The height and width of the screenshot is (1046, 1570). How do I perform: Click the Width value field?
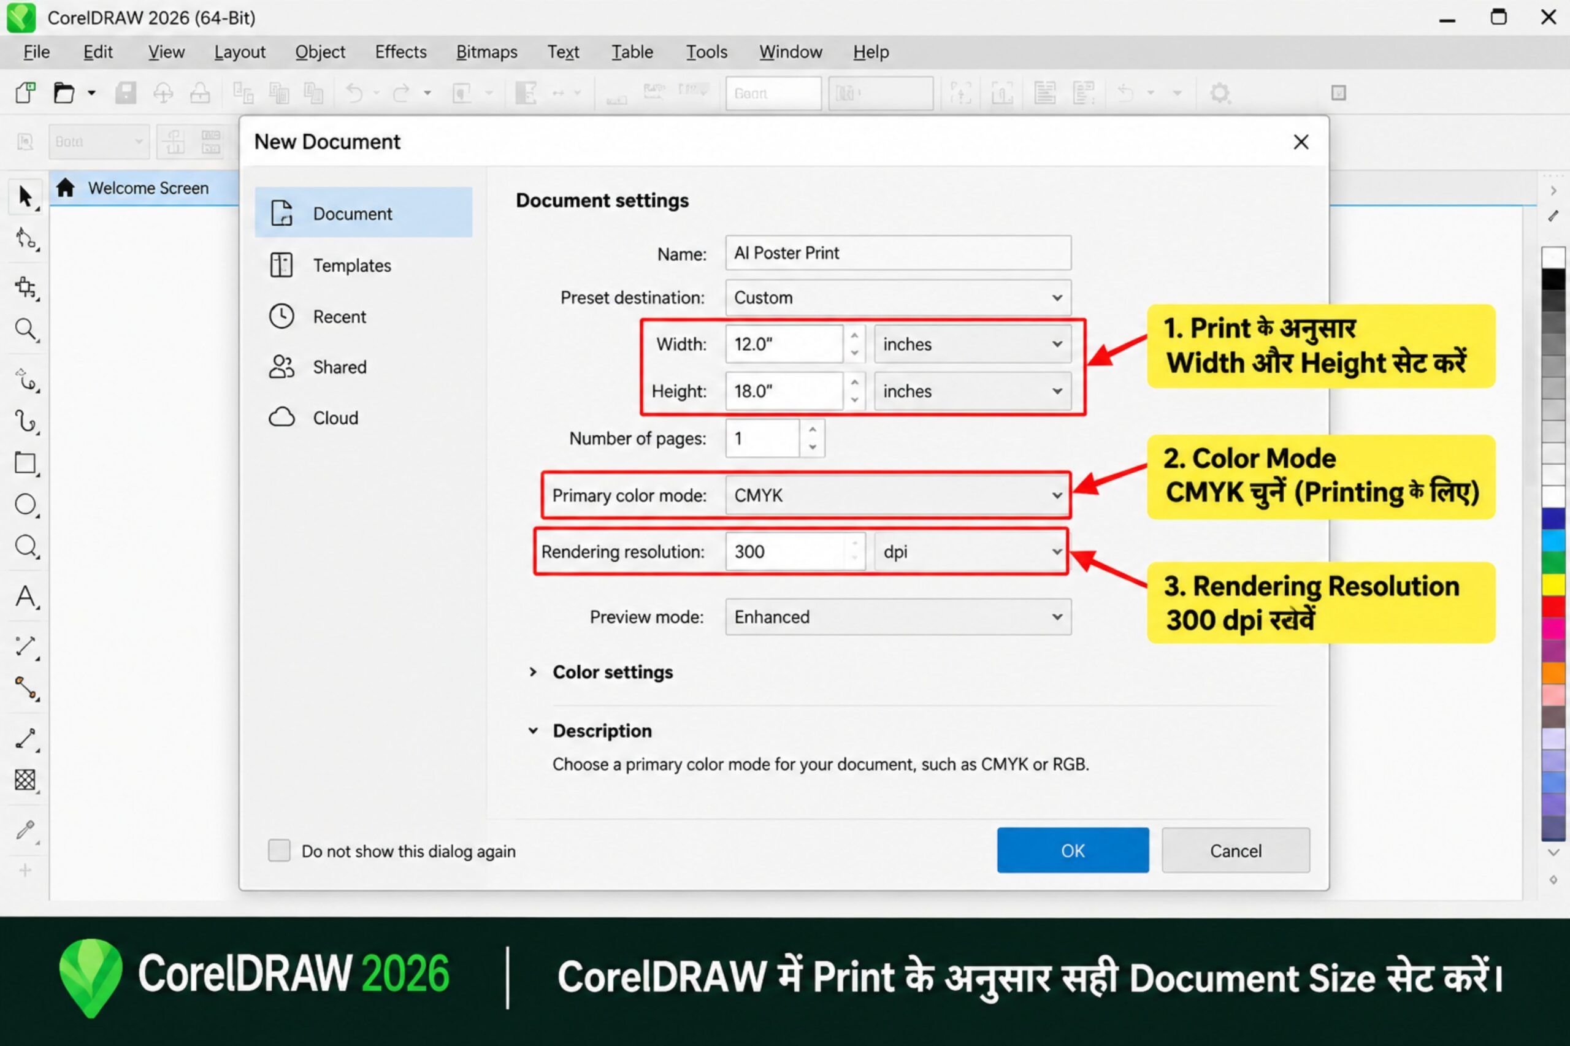coord(784,344)
